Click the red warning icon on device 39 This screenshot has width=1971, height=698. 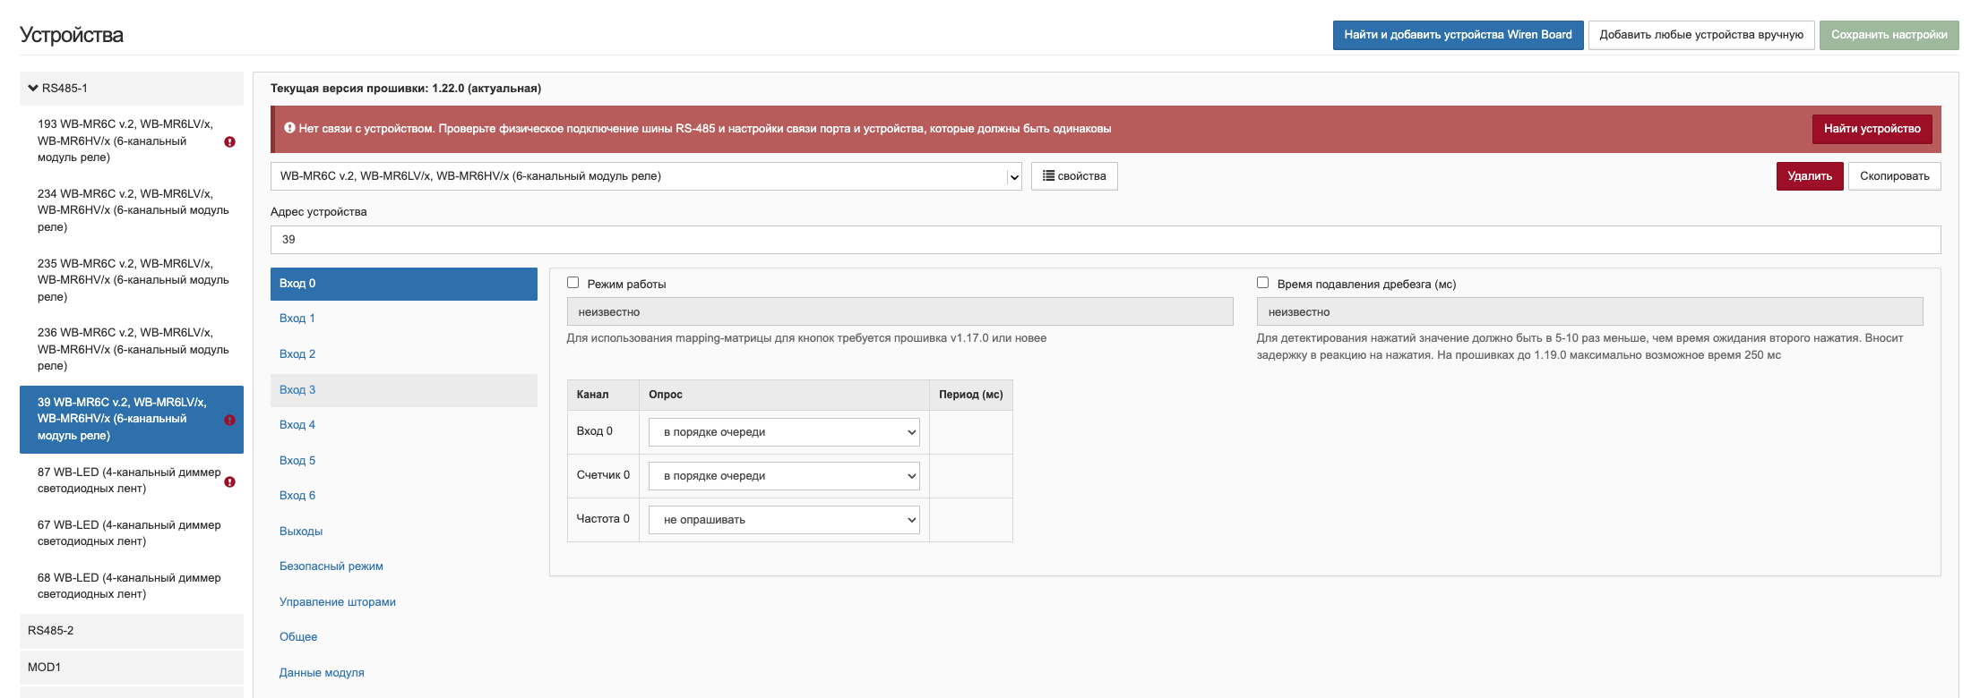tap(229, 420)
